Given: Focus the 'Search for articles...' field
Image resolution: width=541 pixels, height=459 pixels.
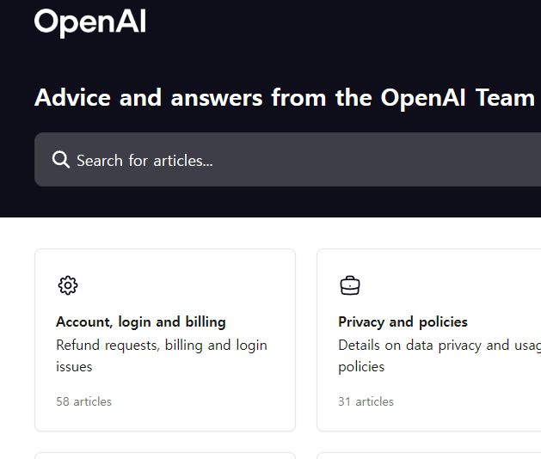Looking at the screenshot, I should [x=288, y=160].
